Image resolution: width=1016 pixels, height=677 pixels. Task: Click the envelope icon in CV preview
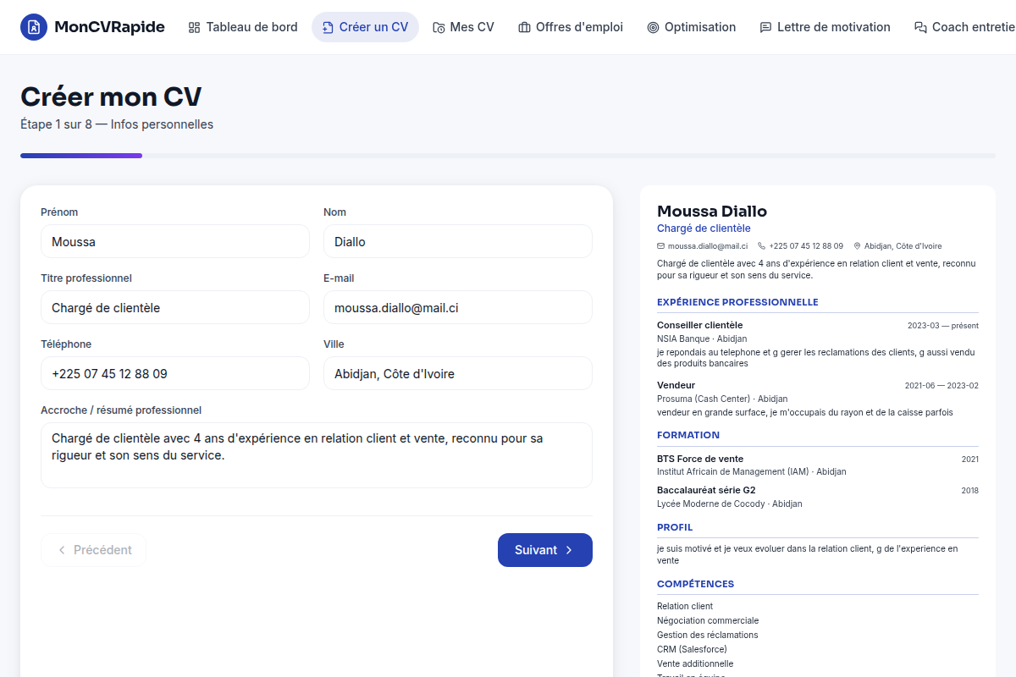click(x=660, y=245)
